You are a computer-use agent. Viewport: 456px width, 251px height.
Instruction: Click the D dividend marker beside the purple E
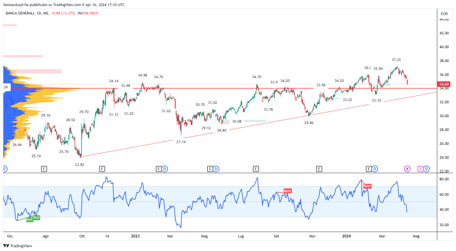point(427,169)
